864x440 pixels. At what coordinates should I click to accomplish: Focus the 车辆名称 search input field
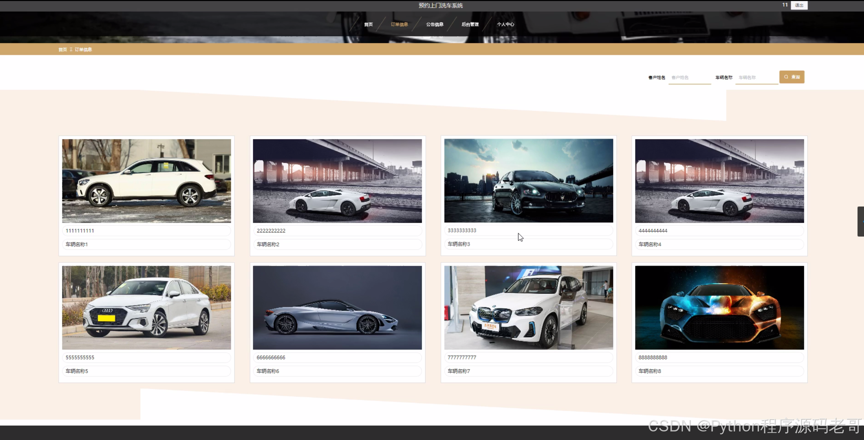[x=756, y=77]
